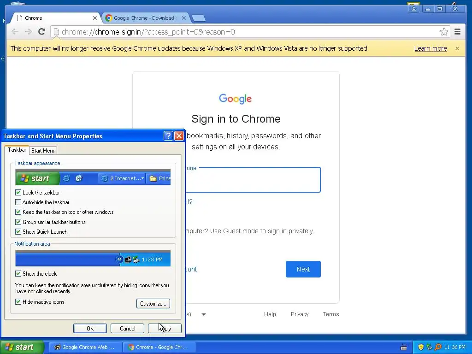
Task: Open the Terms link
Action: tap(331, 314)
